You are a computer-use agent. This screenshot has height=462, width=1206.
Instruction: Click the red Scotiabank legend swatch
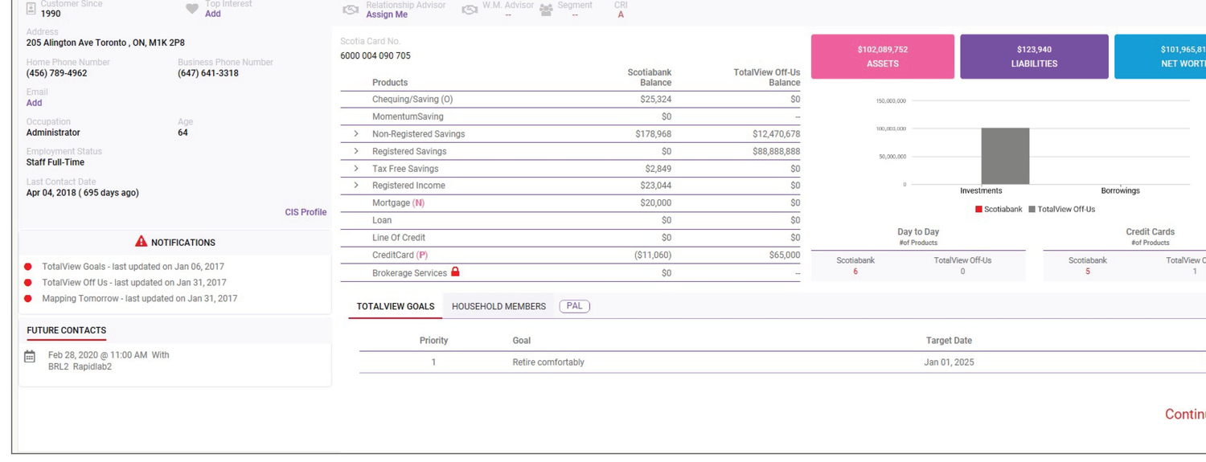tap(978, 209)
